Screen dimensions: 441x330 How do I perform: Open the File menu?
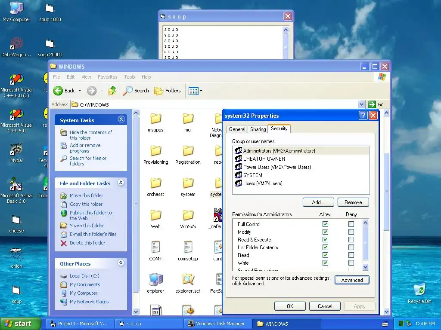pos(56,77)
